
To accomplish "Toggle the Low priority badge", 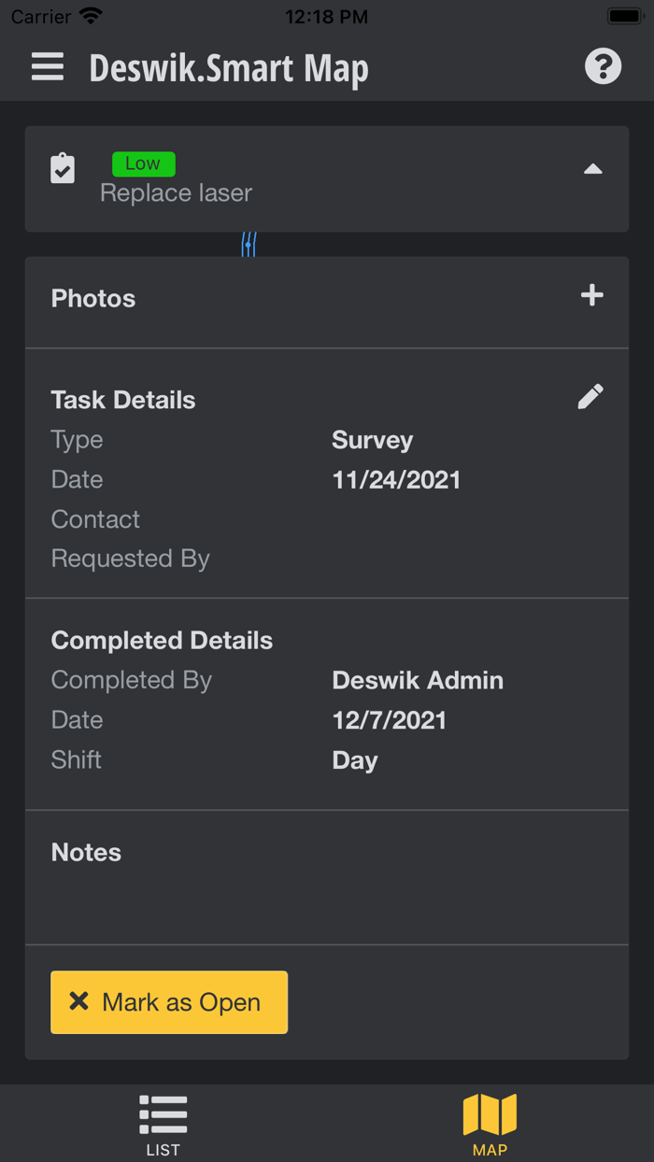I will (x=143, y=163).
